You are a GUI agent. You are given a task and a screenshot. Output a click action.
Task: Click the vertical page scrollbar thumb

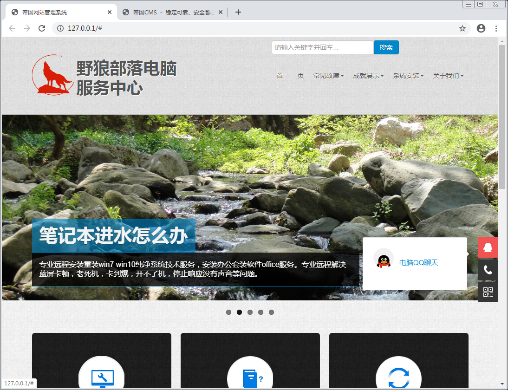(502, 117)
